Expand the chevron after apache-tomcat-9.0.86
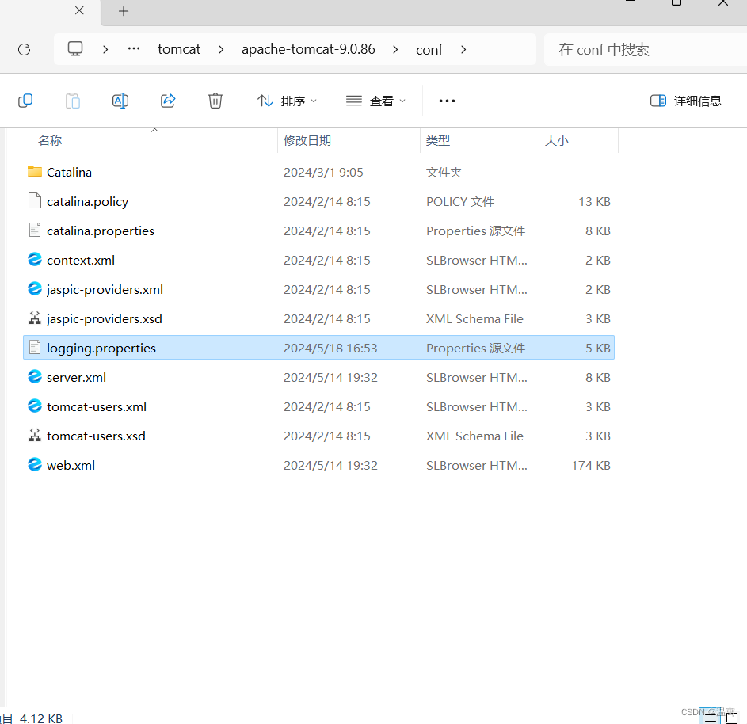This screenshot has height=724, width=747. point(395,49)
